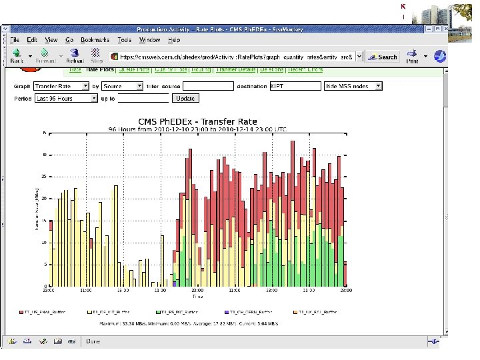Follow the Transfer Details link
The height and width of the screenshot is (360, 480).
(236, 69)
